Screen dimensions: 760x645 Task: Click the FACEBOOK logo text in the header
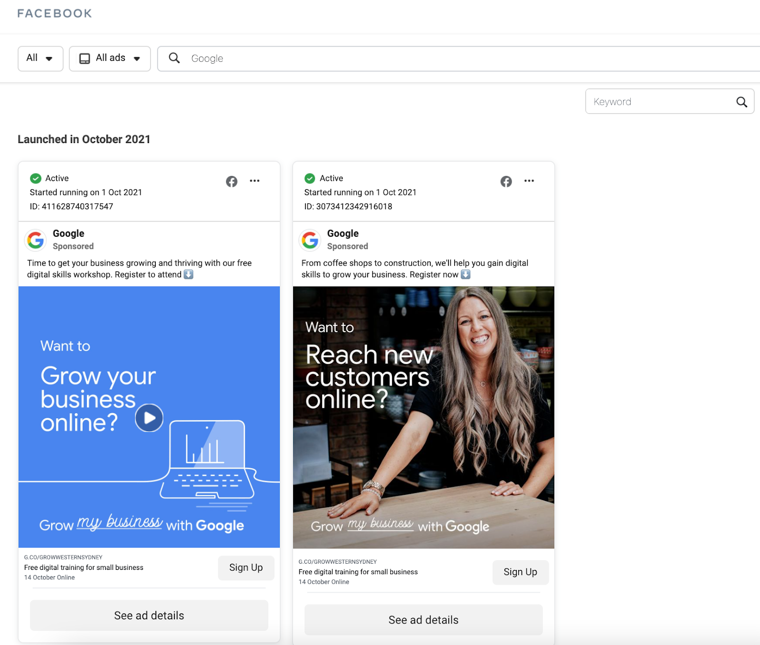(55, 13)
